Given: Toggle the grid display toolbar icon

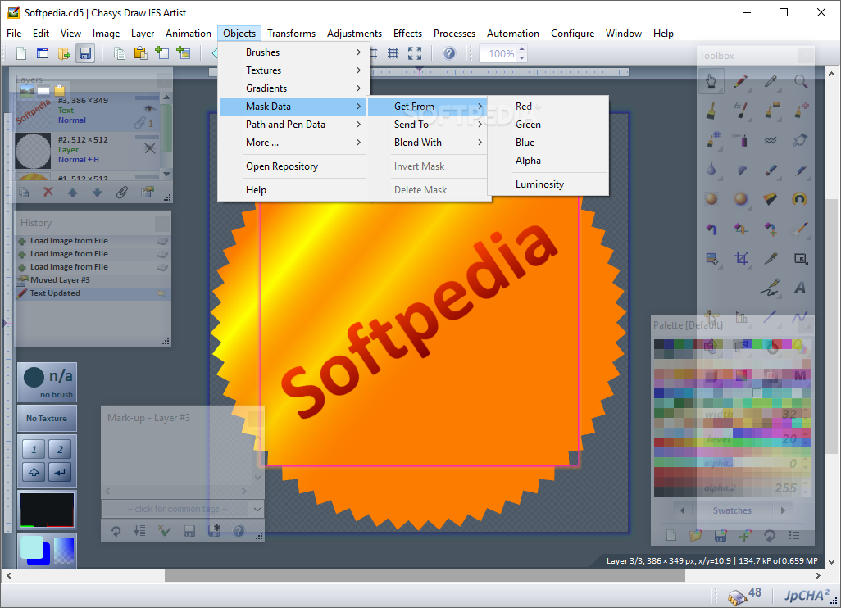Looking at the screenshot, I should (393, 53).
